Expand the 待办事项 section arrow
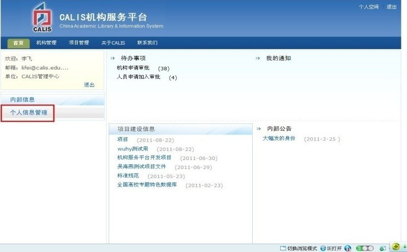This screenshot has width=407, height=252. click(112, 58)
